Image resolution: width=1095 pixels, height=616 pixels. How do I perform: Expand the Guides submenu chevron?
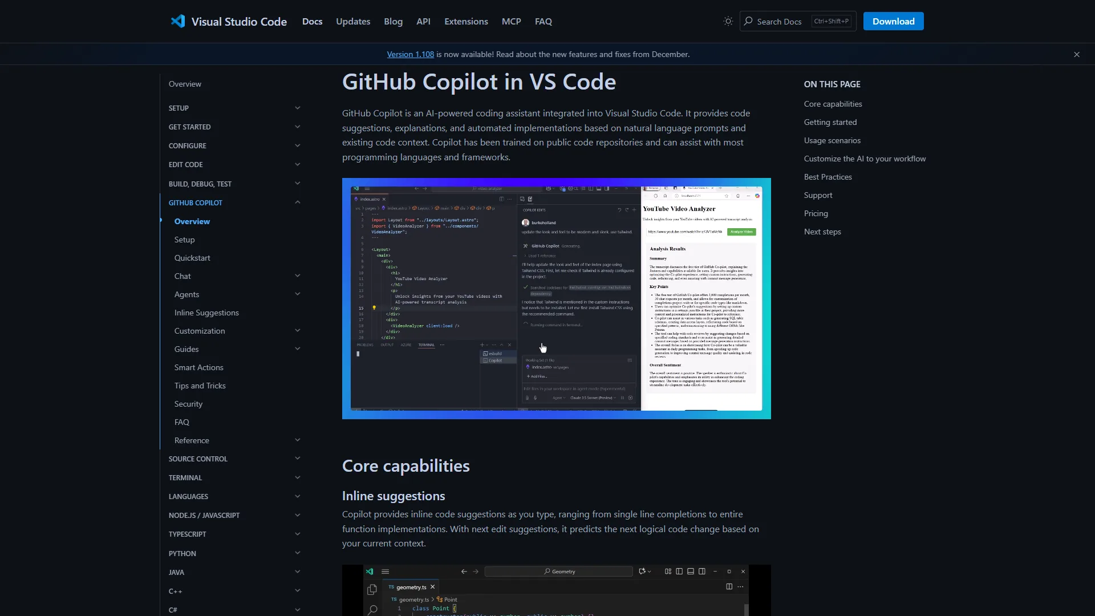click(297, 349)
